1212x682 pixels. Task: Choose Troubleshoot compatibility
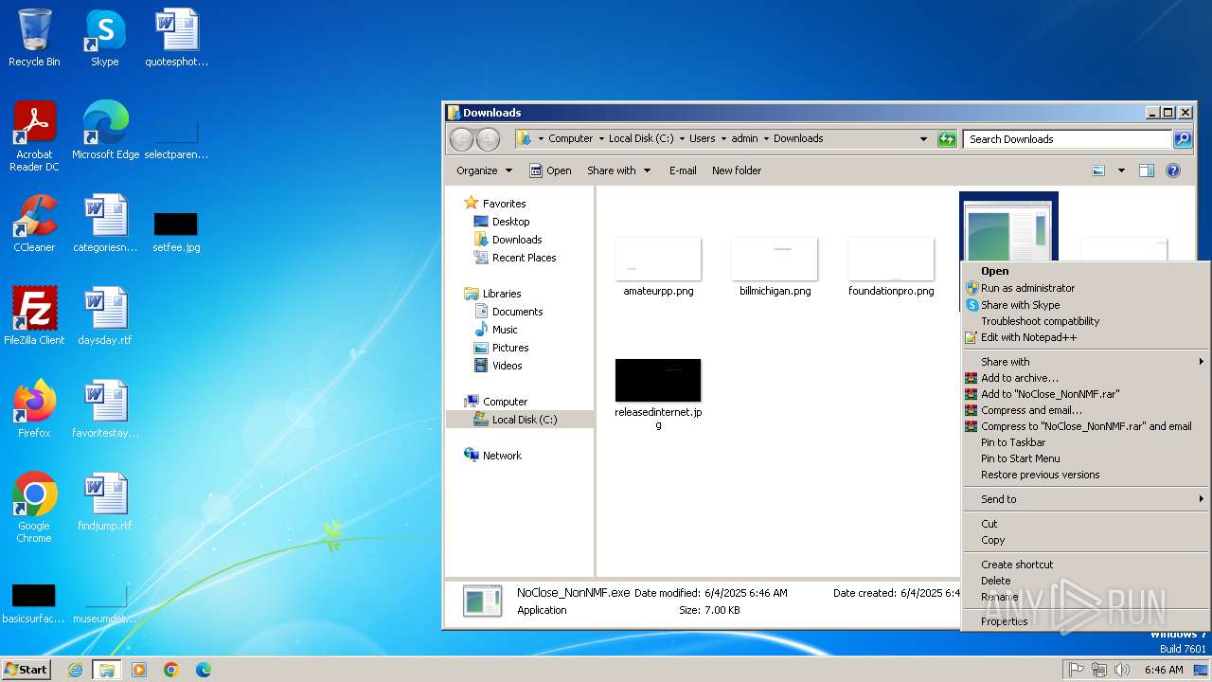[1085, 321]
